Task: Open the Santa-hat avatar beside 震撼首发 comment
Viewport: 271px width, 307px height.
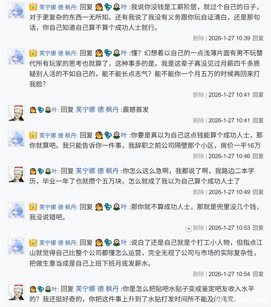Action: (x=16, y=113)
